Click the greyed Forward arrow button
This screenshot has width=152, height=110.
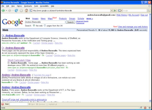(10, 10)
